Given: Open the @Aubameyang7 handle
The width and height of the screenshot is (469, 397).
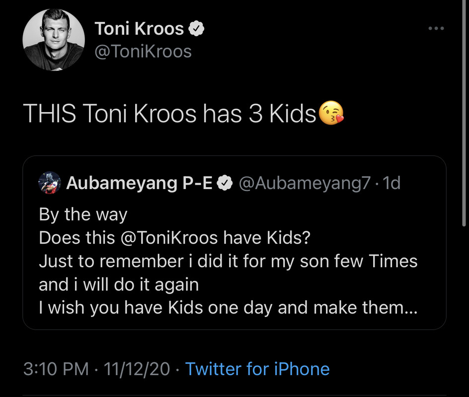Looking at the screenshot, I should pyautogui.click(x=305, y=184).
